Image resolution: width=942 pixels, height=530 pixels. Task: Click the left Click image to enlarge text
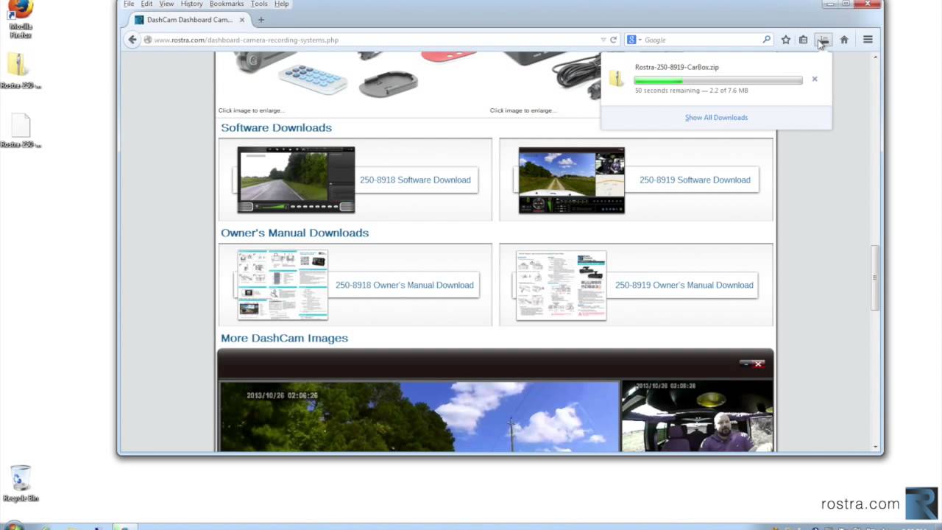251,110
